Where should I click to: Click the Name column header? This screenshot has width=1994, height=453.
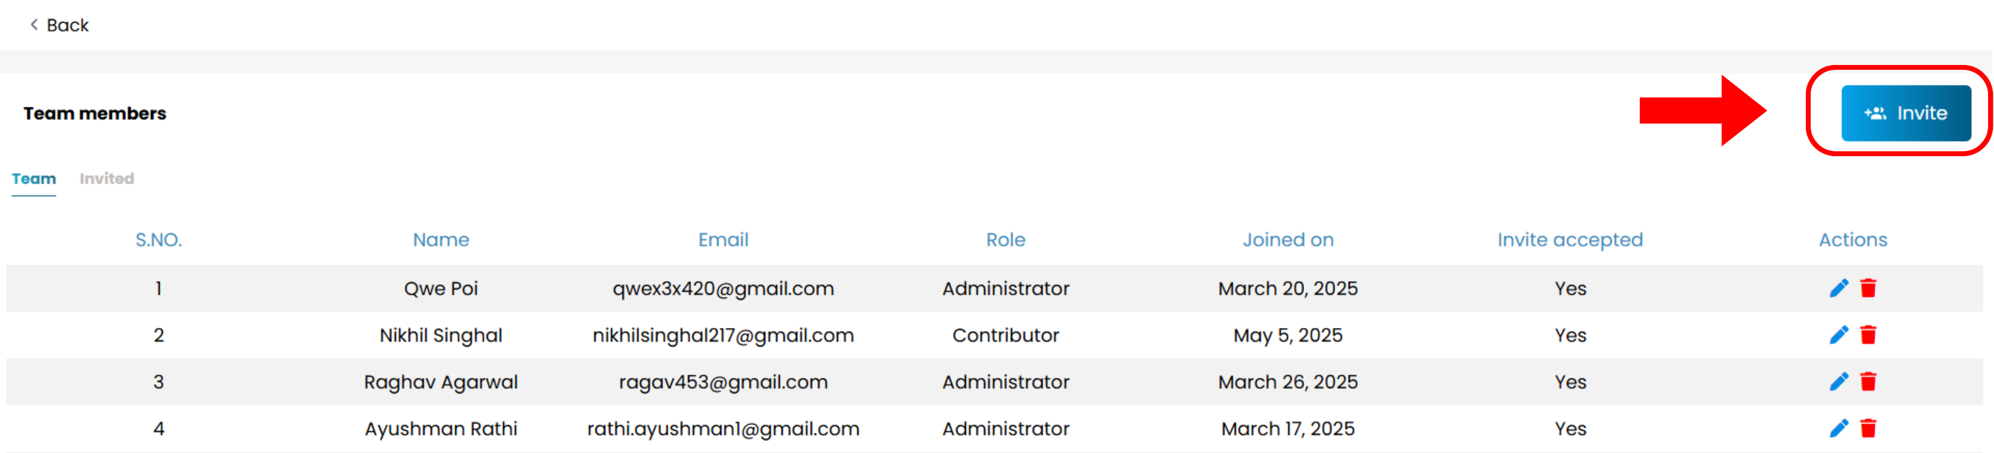click(x=441, y=239)
